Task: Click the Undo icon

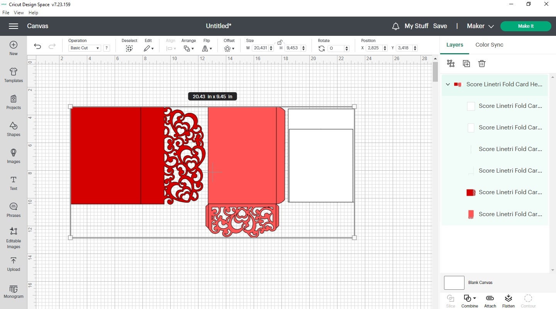Action: 37,46
